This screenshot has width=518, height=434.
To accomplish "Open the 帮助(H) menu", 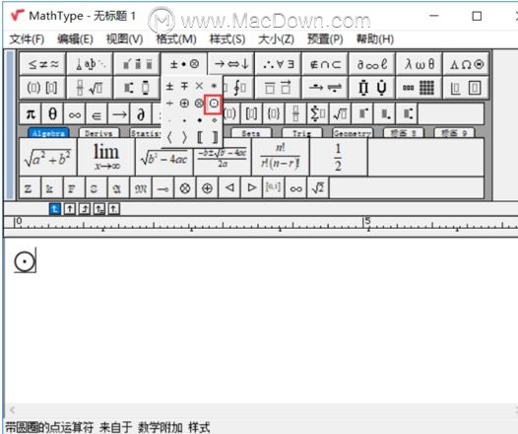I will [x=375, y=39].
